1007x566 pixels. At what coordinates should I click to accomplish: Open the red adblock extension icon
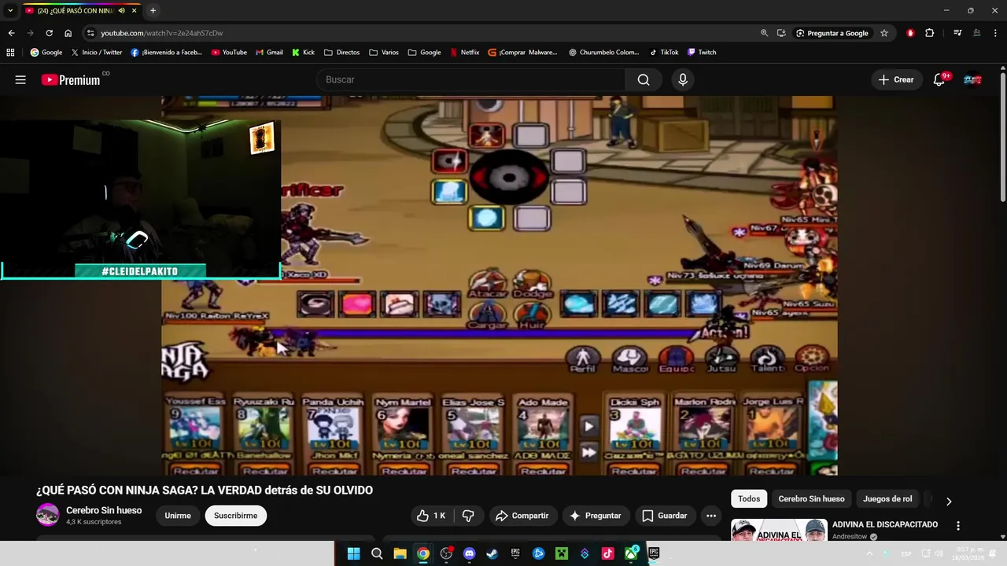click(910, 33)
